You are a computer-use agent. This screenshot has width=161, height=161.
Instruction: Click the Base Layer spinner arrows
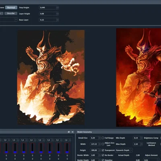pos(58,20)
